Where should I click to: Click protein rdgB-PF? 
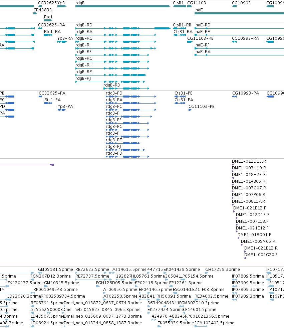coord(127,124)
